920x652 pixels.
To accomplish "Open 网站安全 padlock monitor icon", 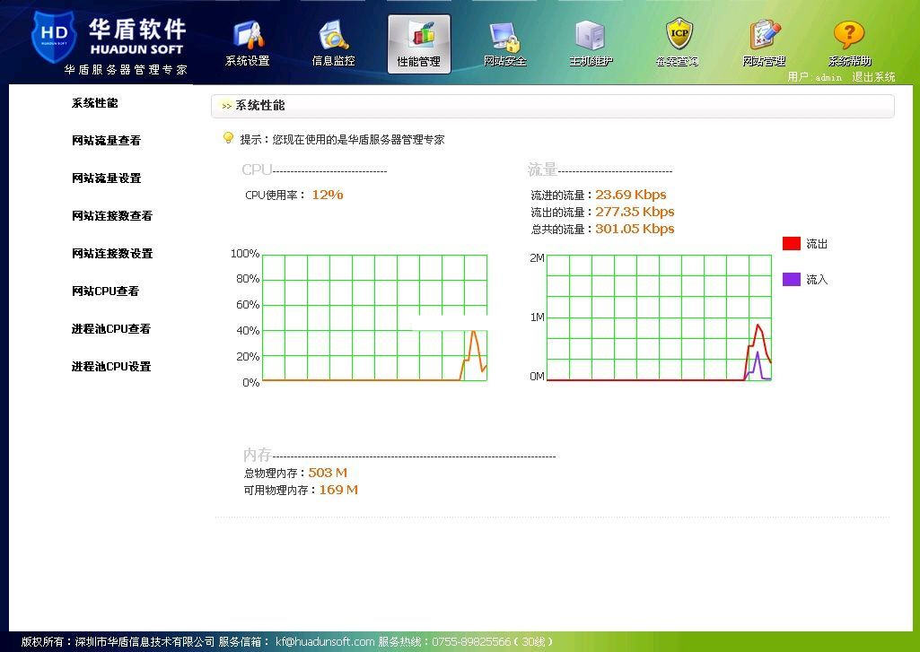I will pos(504,36).
